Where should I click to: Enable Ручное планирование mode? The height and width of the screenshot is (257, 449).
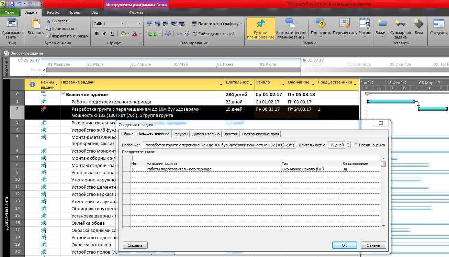click(260, 29)
